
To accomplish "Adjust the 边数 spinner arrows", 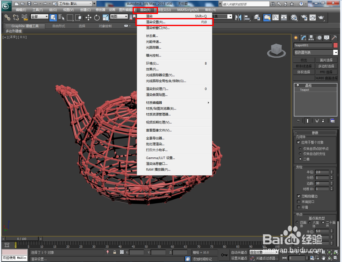I will 331,183.
